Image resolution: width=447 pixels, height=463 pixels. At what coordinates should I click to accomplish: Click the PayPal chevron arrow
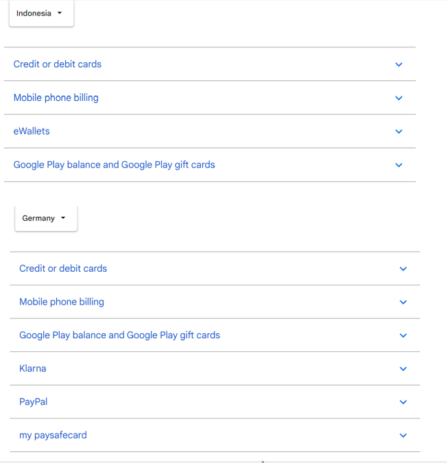[403, 403]
